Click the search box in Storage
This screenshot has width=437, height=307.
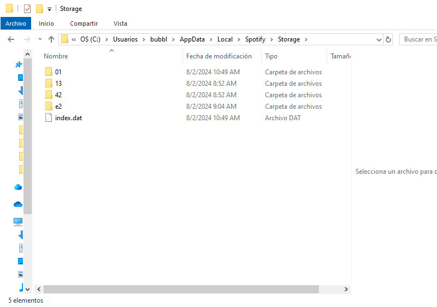point(418,39)
